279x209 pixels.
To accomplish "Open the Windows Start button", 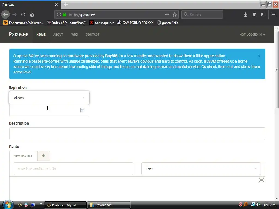I will tap(8, 205).
